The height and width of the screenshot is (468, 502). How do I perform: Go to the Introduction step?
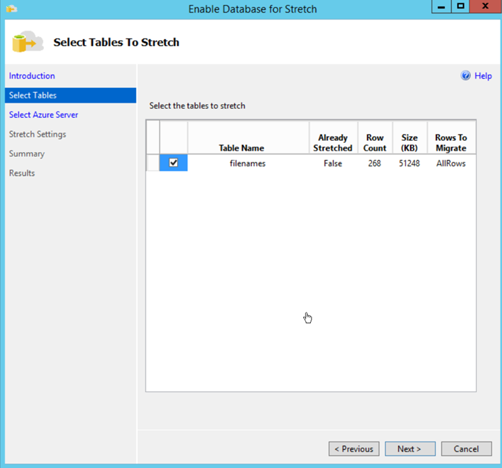31,76
